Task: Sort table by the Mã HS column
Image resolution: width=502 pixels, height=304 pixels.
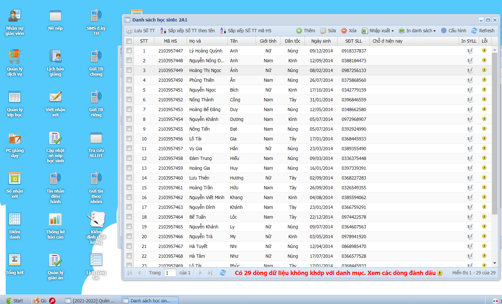Action: coord(170,41)
